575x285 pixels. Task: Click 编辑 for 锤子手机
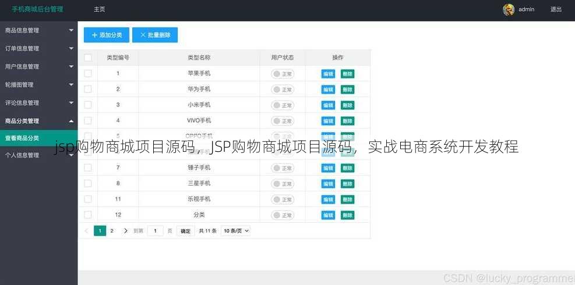pos(328,168)
